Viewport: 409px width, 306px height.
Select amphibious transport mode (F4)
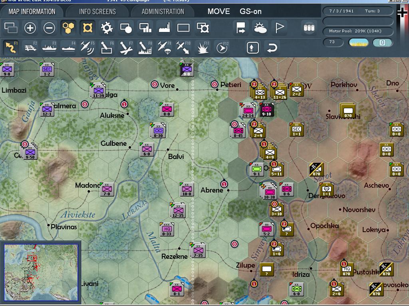(68, 48)
